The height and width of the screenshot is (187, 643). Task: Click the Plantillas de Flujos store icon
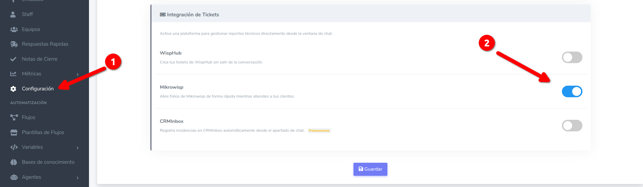pyautogui.click(x=14, y=132)
